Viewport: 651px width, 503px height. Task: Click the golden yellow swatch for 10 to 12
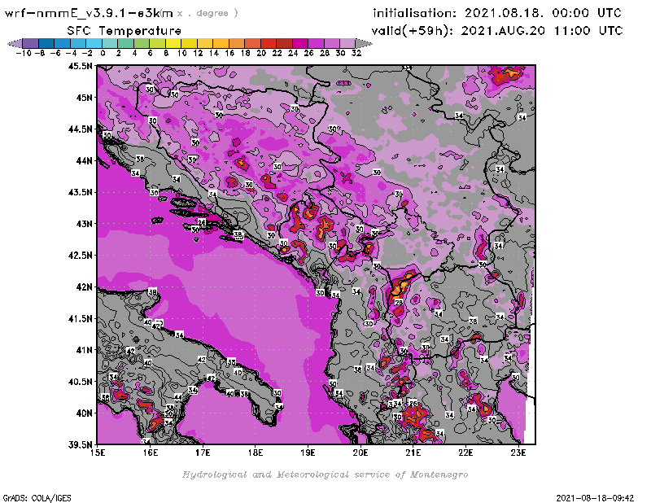[189, 43]
